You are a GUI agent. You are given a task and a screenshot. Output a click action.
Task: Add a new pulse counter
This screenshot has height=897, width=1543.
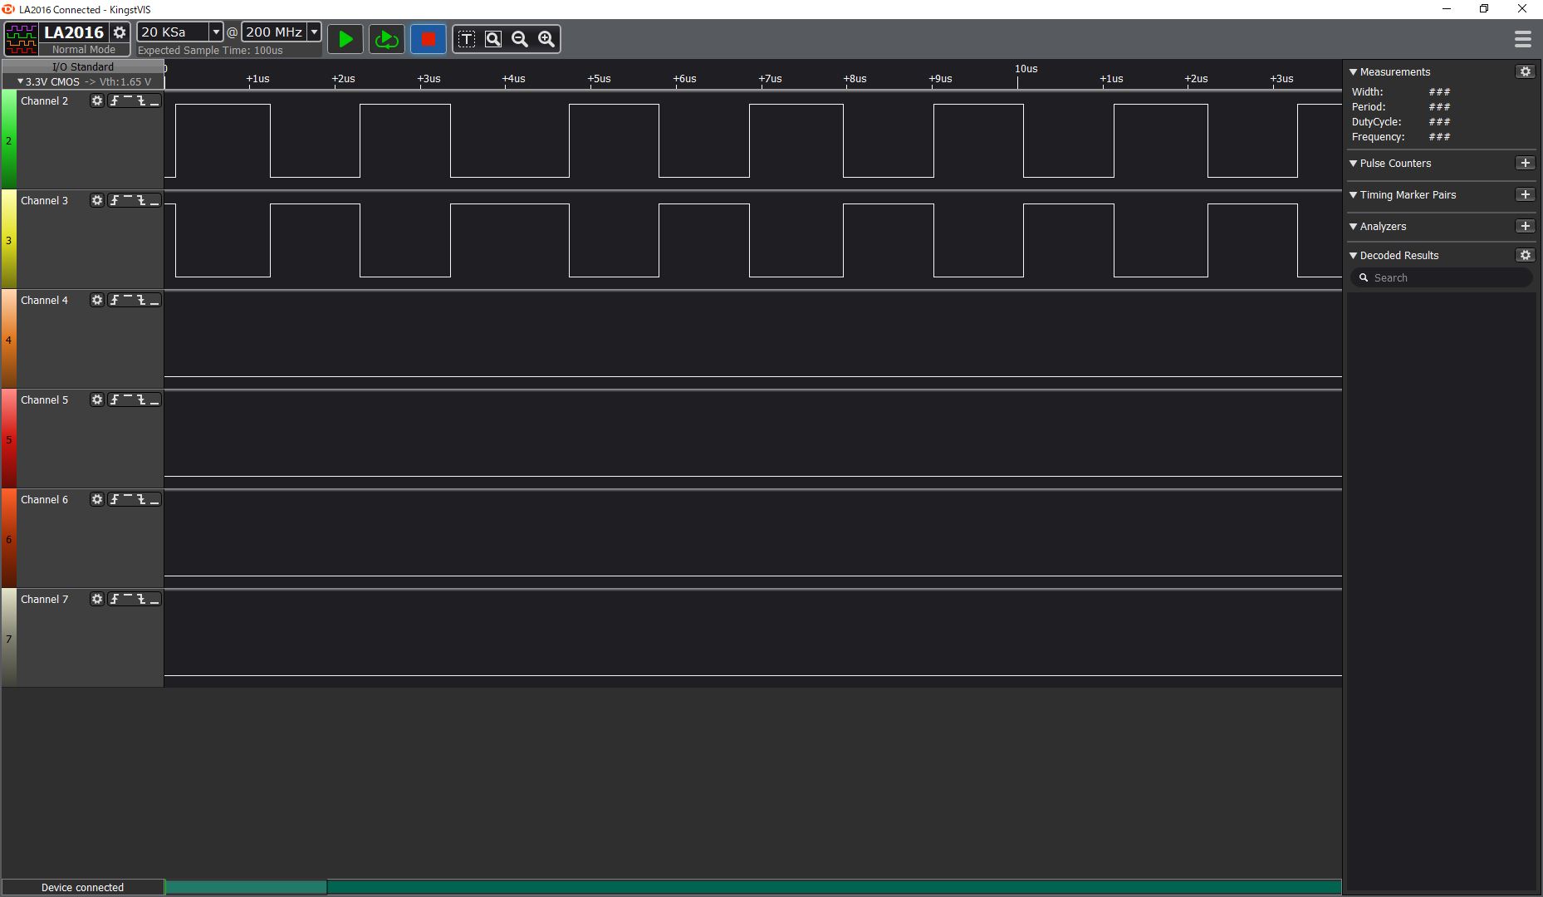[x=1525, y=163]
